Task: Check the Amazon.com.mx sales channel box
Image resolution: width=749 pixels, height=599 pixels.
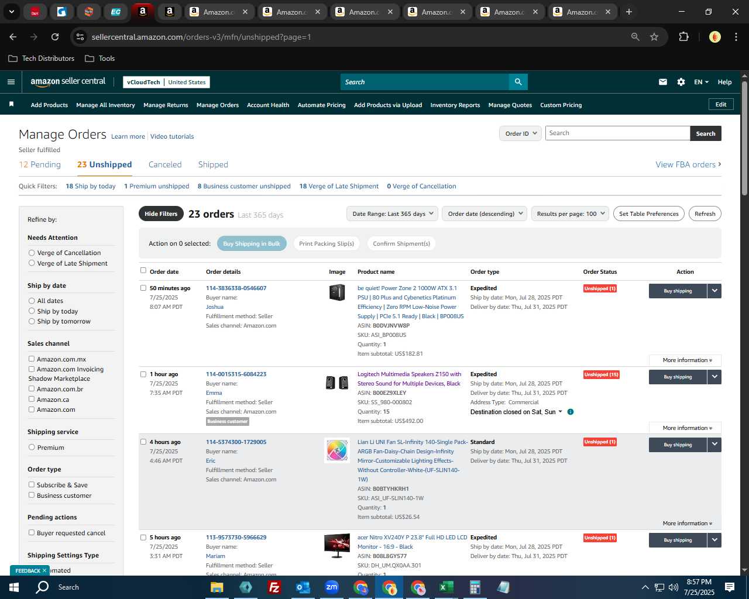Action: pyautogui.click(x=32, y=359)
